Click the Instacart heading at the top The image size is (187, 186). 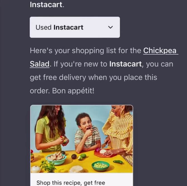[47, 5]
